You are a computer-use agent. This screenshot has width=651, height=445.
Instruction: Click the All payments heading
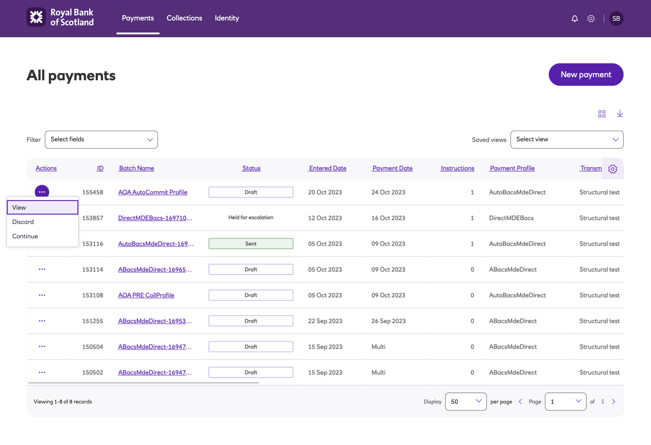point(71,75)
